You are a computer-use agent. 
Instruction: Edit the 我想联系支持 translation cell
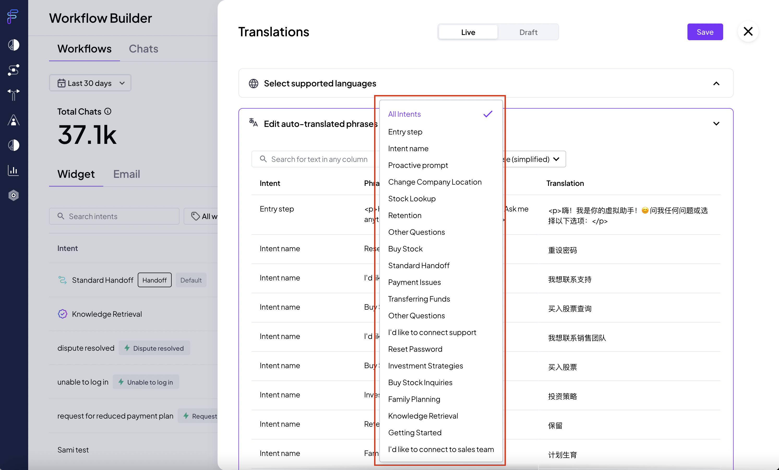pyautogui.click(x=629, y=279)
